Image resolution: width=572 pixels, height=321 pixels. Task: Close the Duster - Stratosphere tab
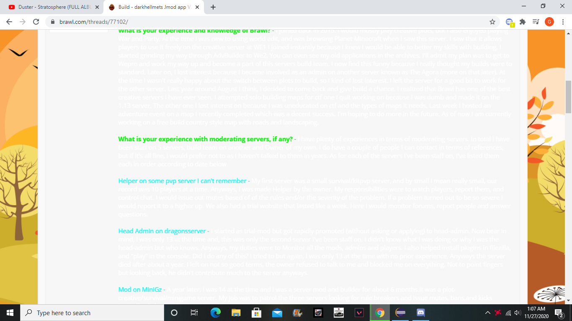(x=97, y=7)
